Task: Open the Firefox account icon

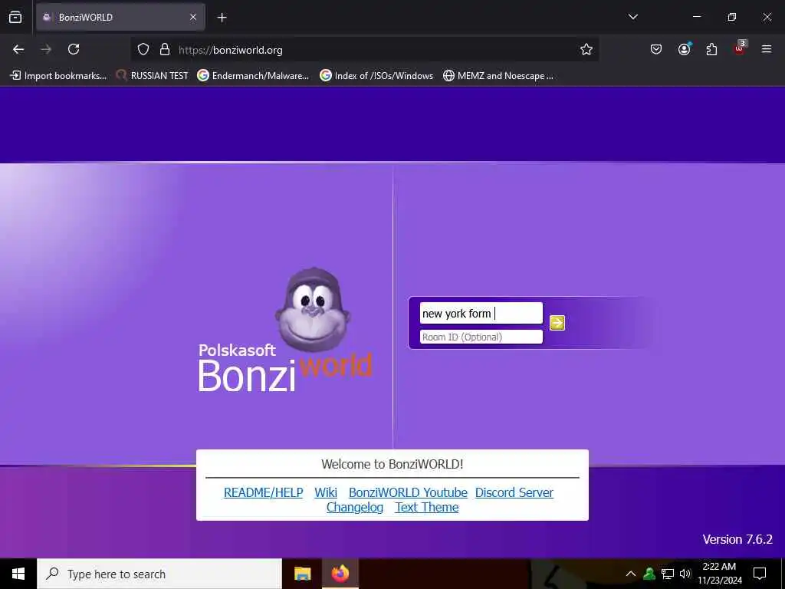Action: [684, 49]
